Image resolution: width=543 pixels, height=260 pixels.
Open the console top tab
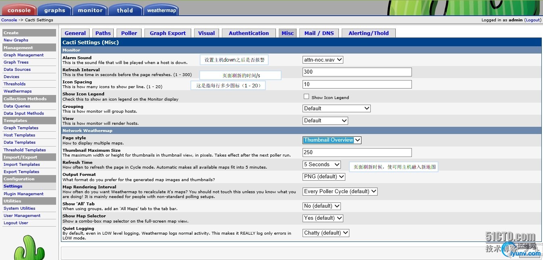point(19,10)
